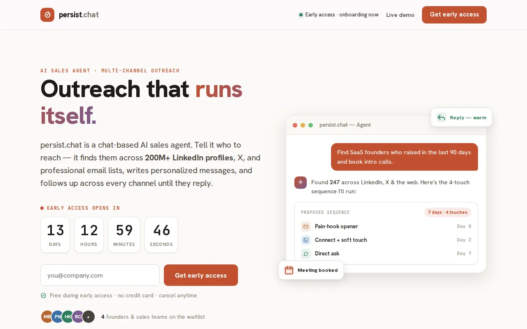Screen dimensions: 527x329
Task: Click the 'Day 7' label
Action: coord(464,254)
